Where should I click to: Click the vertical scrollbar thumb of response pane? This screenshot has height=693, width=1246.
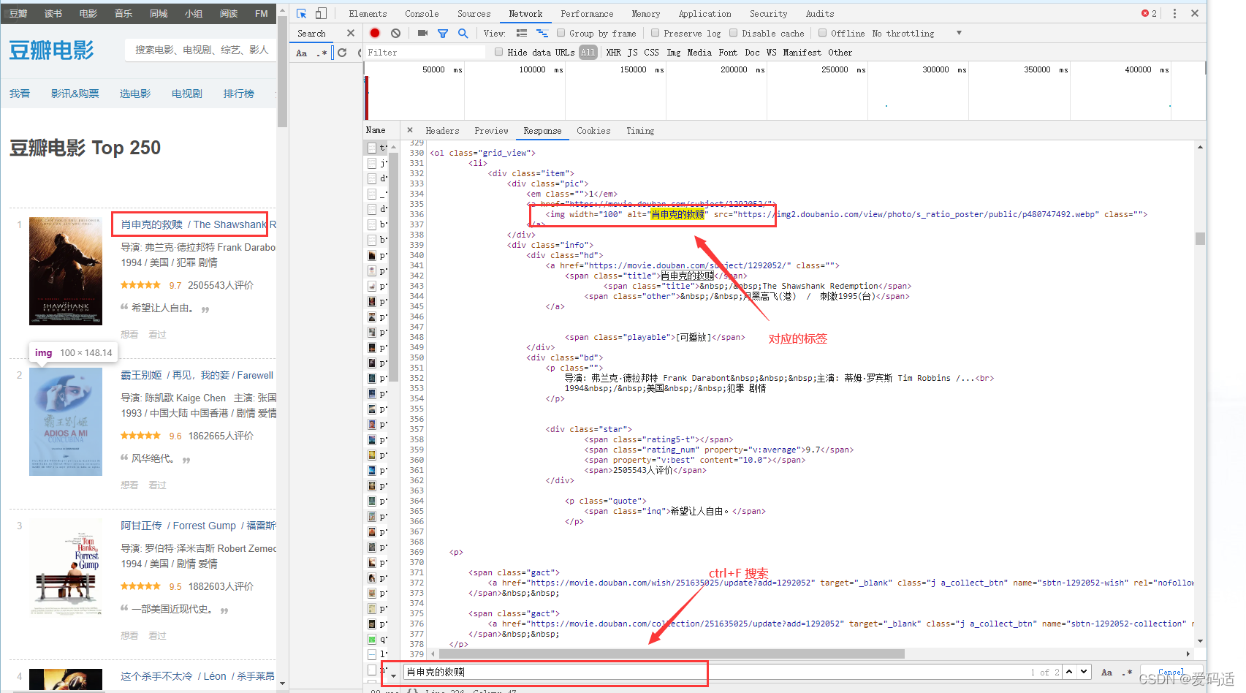click(1200, 238)
